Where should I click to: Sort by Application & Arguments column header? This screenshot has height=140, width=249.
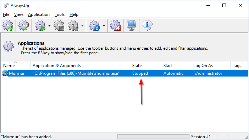point(80,66)
